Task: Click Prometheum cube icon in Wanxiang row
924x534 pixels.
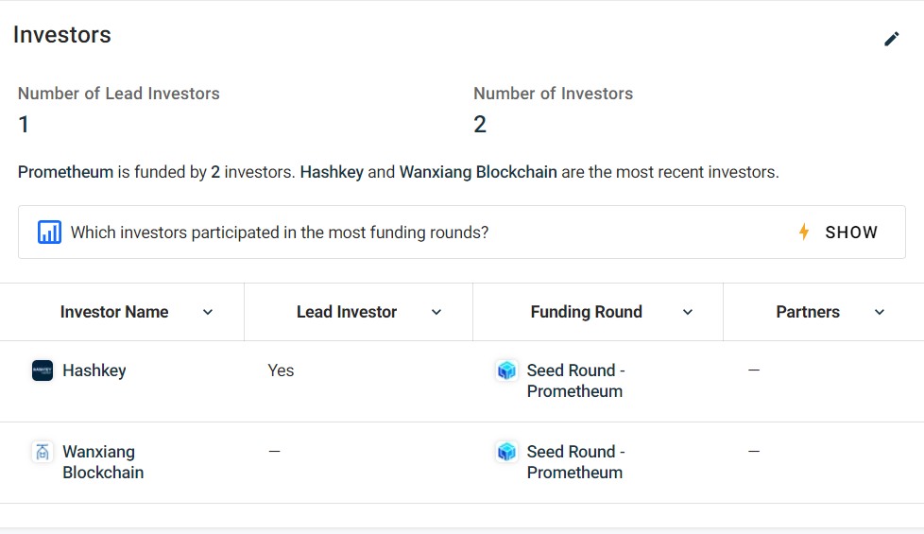Action: pyautogui.click(x=506, y=452)
